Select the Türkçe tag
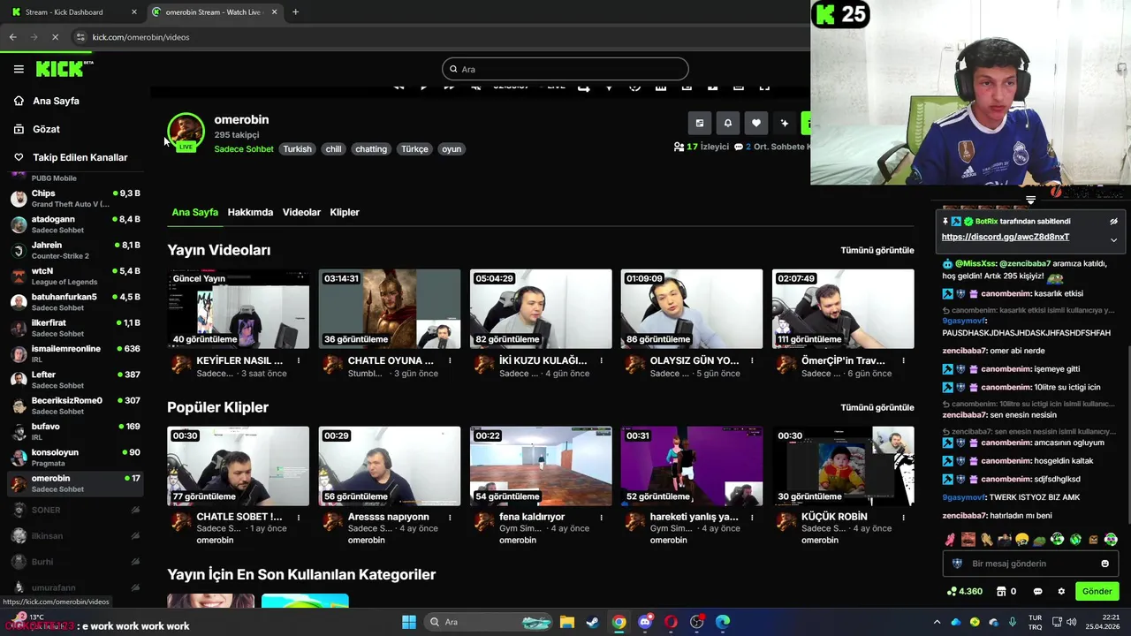Screen dimensions: 1131x636 pyautogui.click(x=414, y=149)
